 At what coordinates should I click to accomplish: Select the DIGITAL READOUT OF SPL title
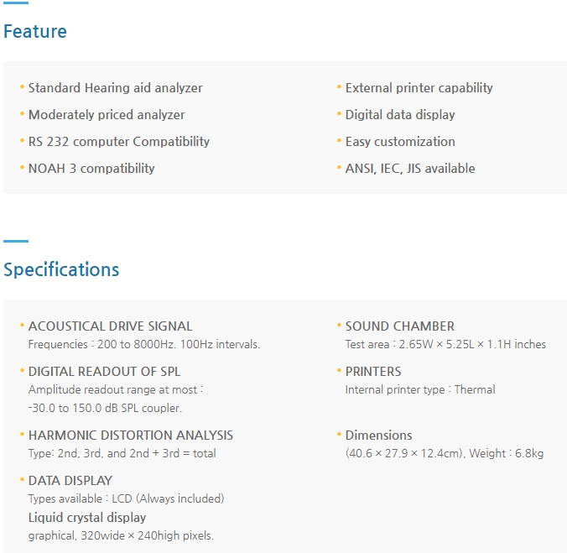pyautogui.click(x=104, y=372)
